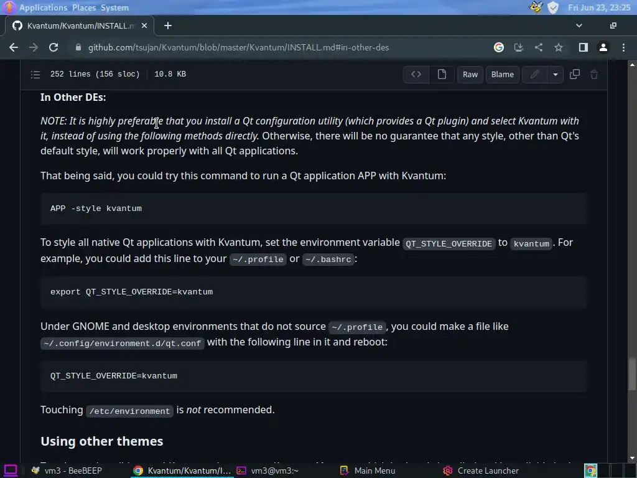Open Chrome's three-dot menu

click(x=623, y=47)
